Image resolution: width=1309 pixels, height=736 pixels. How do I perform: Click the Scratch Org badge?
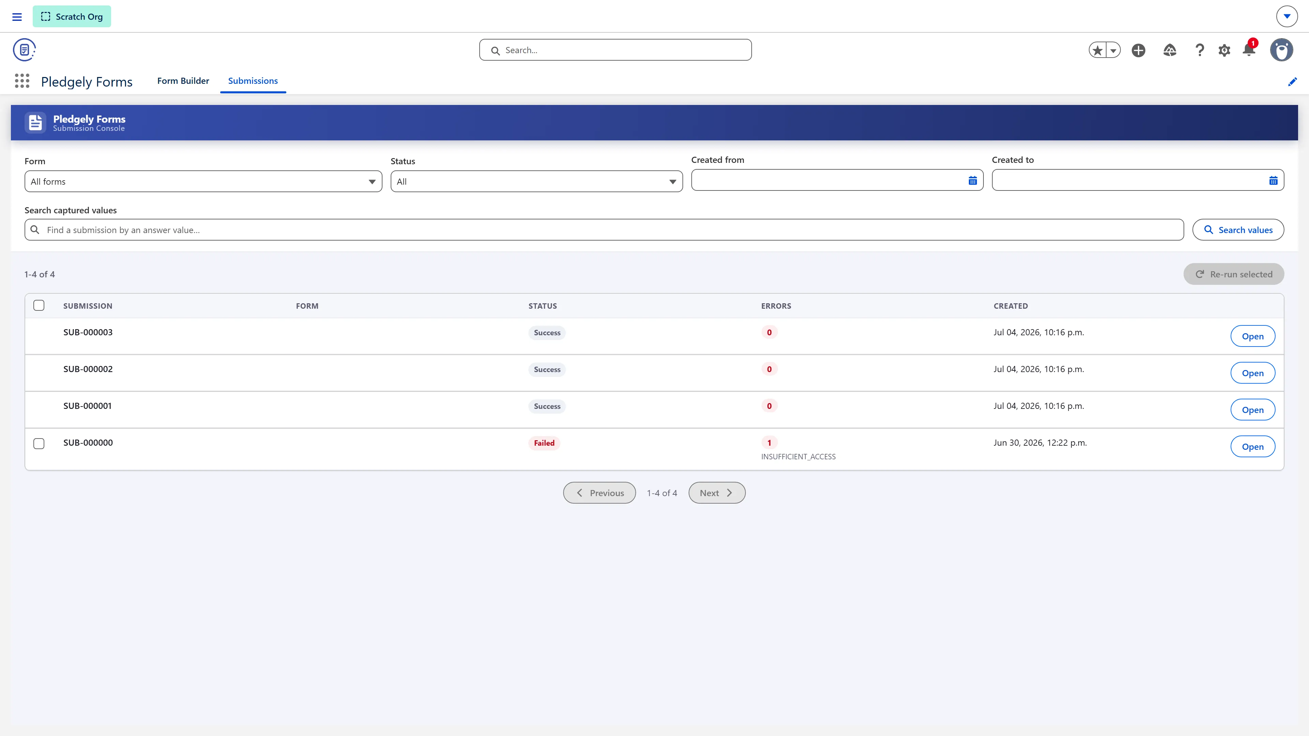point(72,16)
